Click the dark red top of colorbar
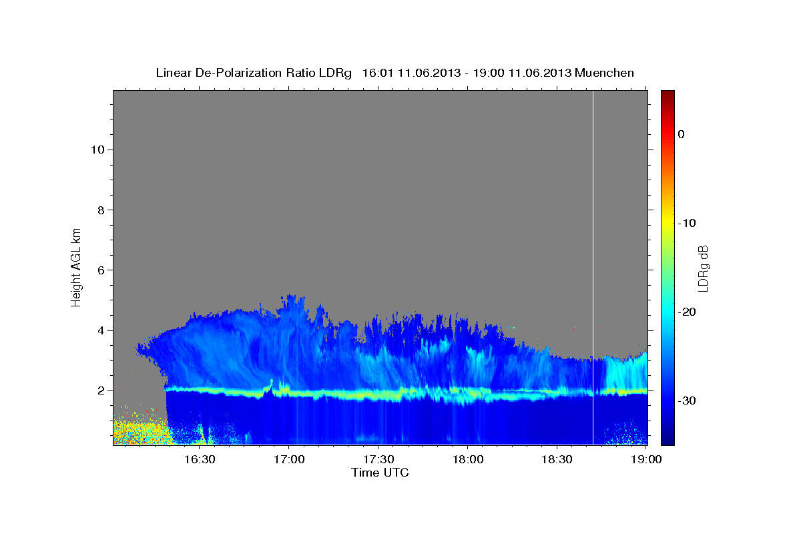The image size is (801, 534). tap(667, 95)
